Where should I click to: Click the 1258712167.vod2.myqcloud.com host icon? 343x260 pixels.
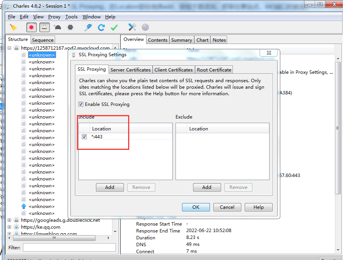[16, 48]
